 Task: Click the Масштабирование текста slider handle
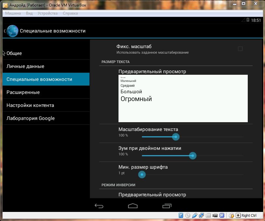pos(176,137)
